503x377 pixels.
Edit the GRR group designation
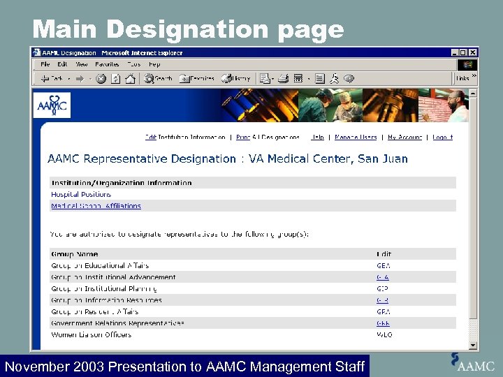pos(383,323)
